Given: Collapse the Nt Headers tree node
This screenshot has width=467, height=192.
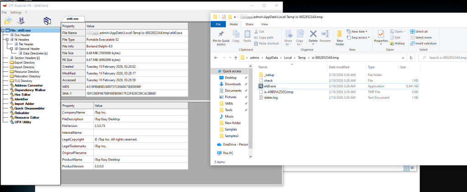Looking at the screenshot, I should point(7,40).
